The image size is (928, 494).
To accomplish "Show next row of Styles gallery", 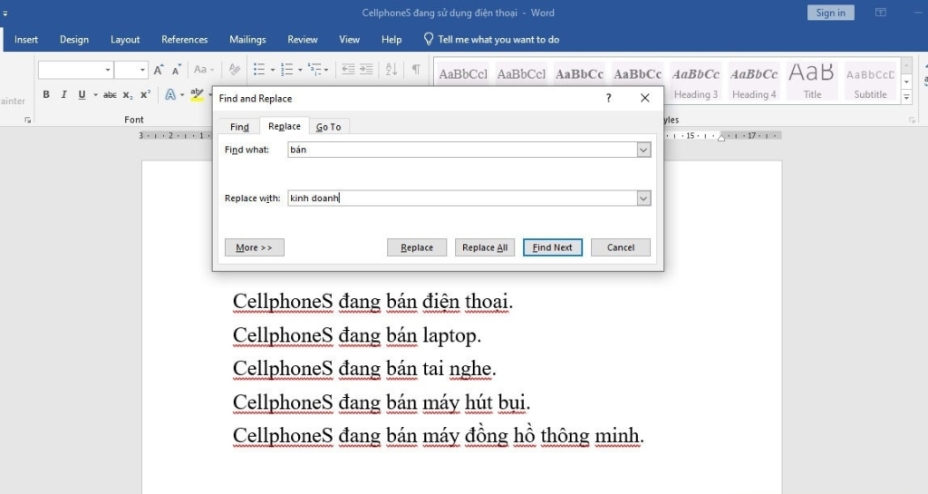I will pyautogui.click(x=906, y=82).
